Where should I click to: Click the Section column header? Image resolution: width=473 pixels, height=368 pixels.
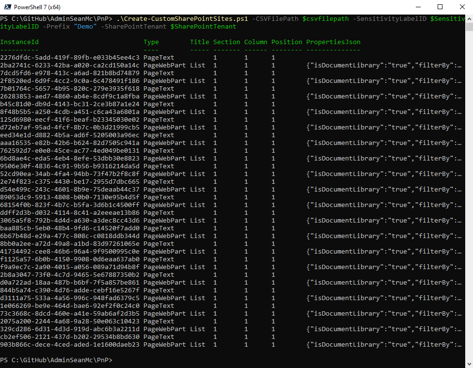(226, 42)
